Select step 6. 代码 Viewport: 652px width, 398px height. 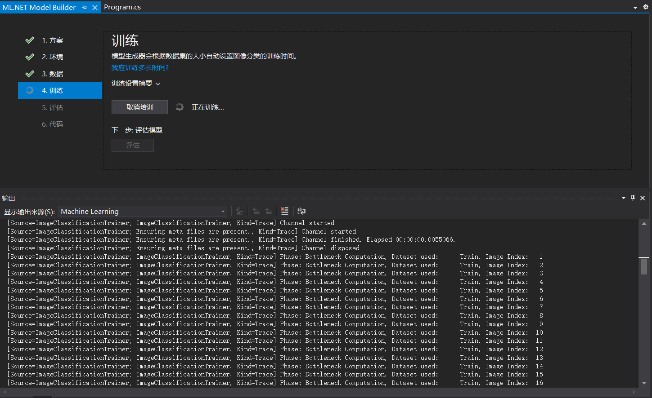pos(52,124)
